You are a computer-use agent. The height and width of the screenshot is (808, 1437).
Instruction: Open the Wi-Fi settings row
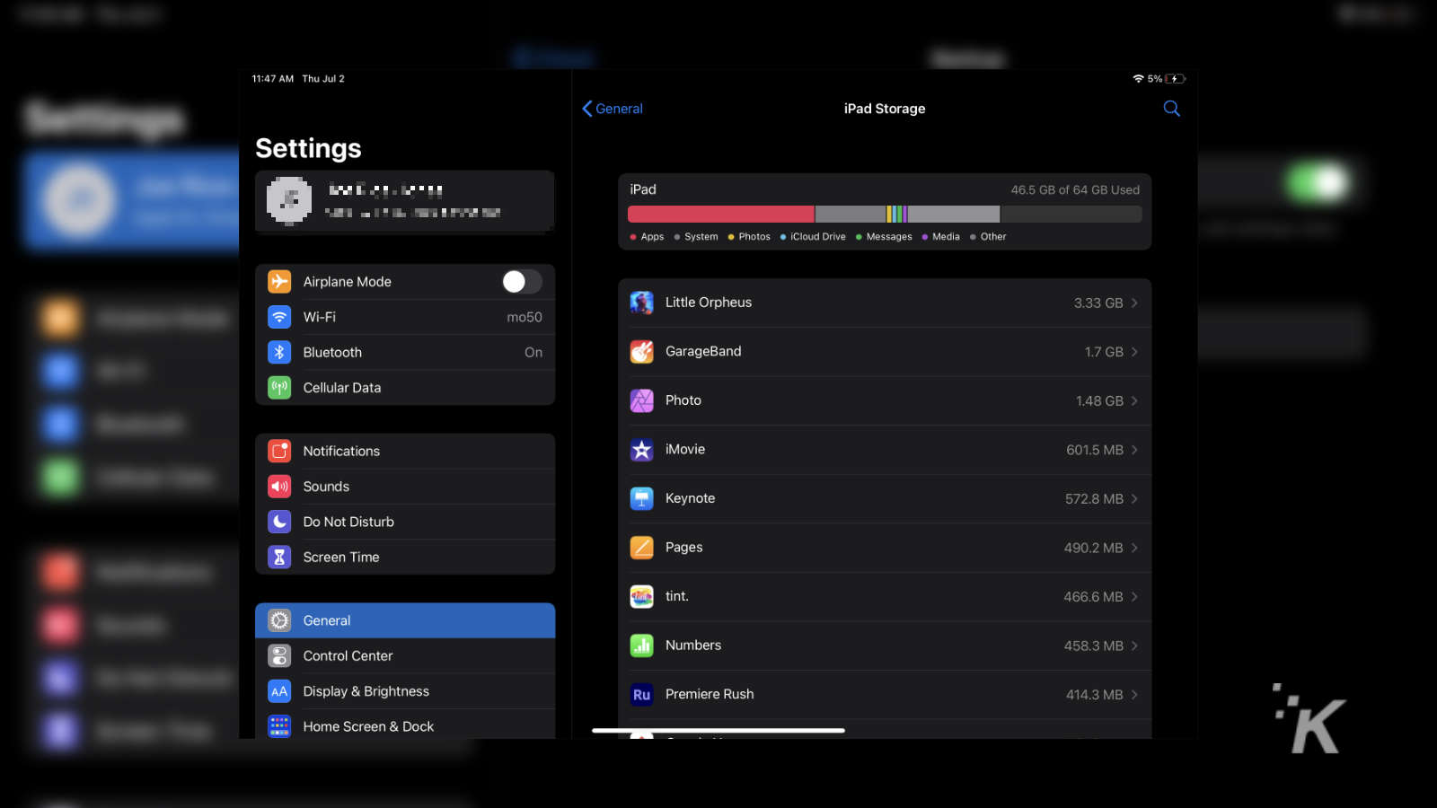click(x=405, y=317)
